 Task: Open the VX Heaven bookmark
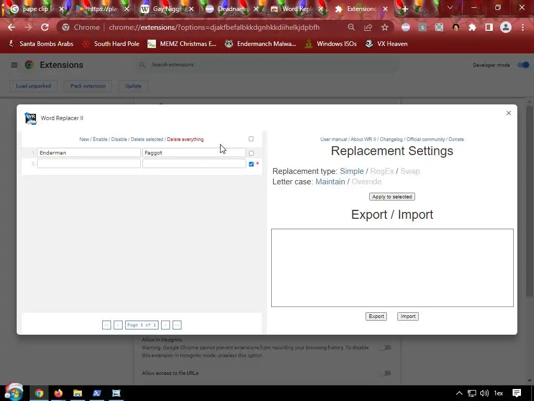[x=386, y=44]
